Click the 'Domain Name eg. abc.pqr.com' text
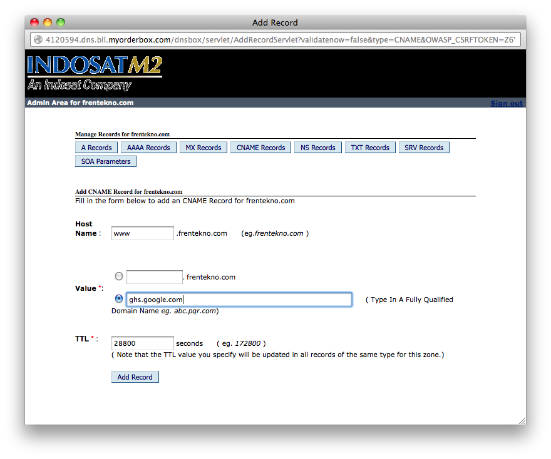The image size is (551, 459). [165, 311]
